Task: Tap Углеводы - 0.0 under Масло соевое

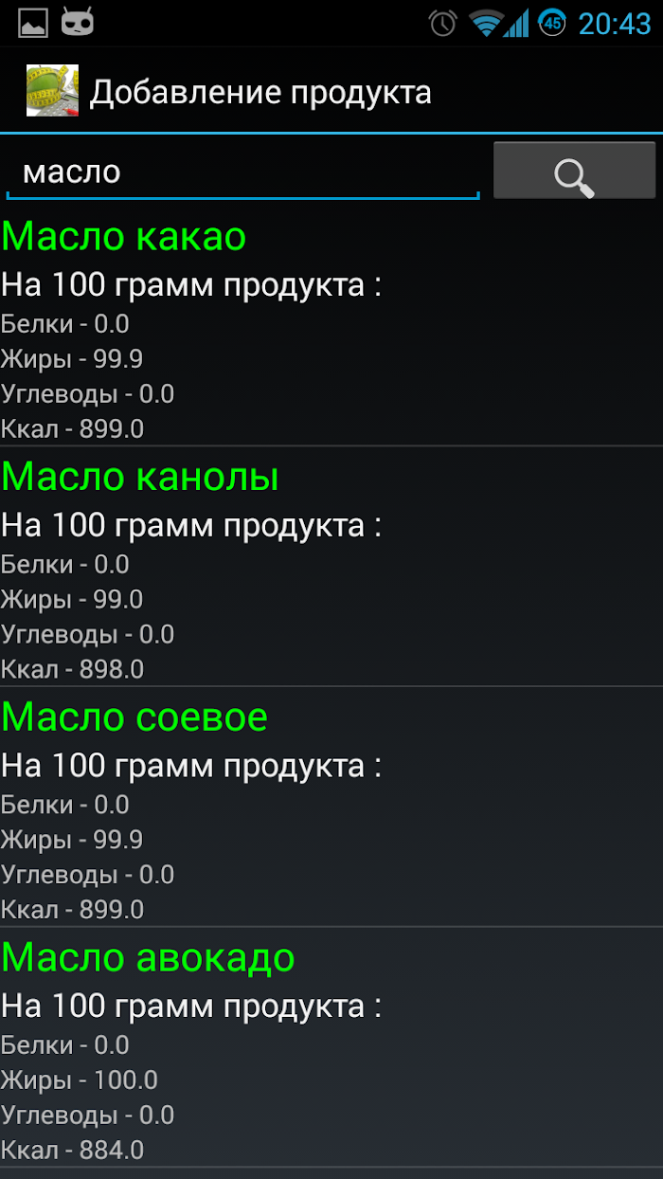Action: click(87, 875)
